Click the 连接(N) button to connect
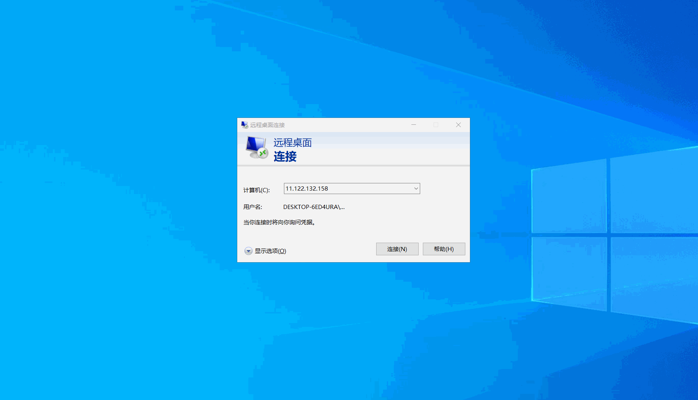Image resolution: width=698 pixels, height=400 pixels. [397, 249]
